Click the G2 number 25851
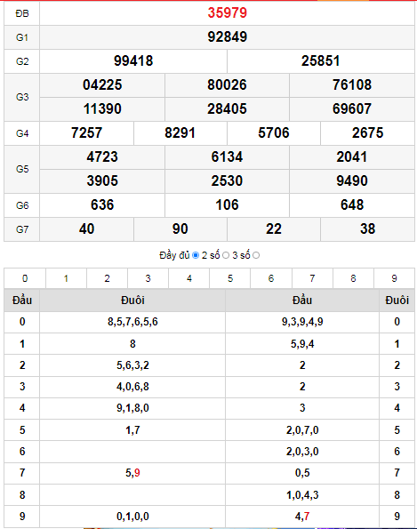Screen dimensions: 417x529 coord(320,60)
